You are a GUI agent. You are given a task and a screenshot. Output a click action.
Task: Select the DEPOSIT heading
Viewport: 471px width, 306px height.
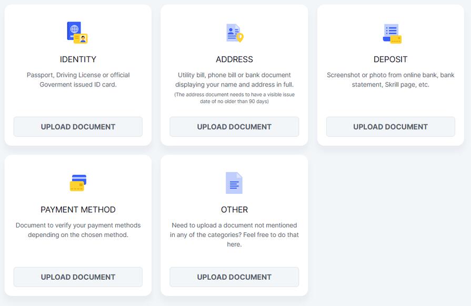point(390,59)
